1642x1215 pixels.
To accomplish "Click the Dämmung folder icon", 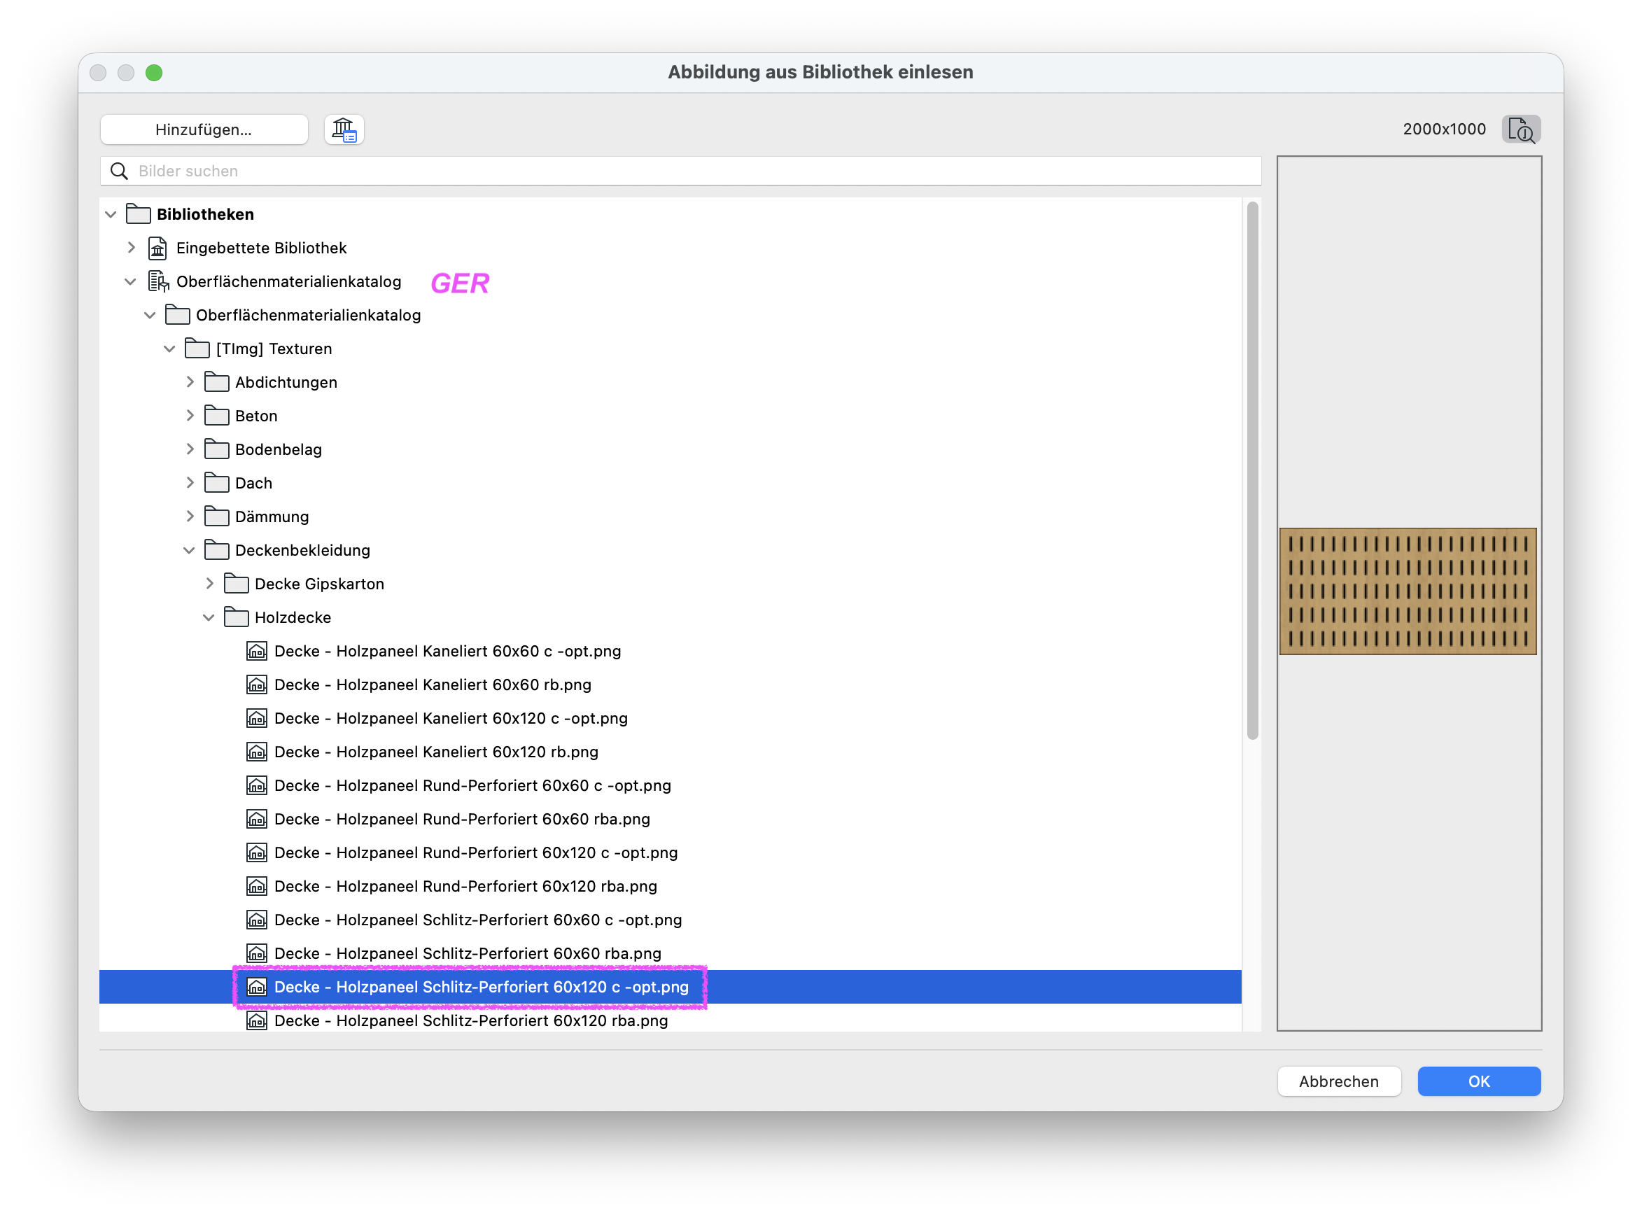I will tap(216, 517).
